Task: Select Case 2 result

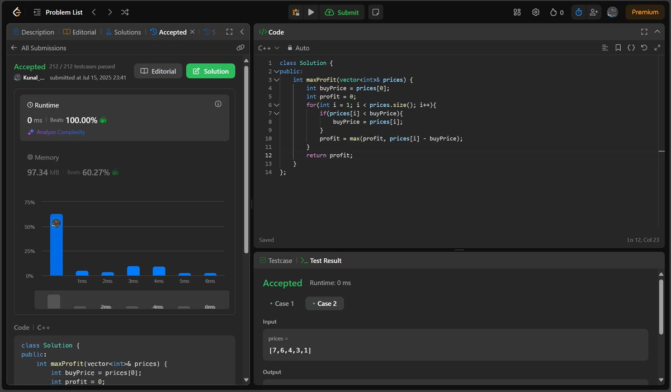Action: pos(324,304)
